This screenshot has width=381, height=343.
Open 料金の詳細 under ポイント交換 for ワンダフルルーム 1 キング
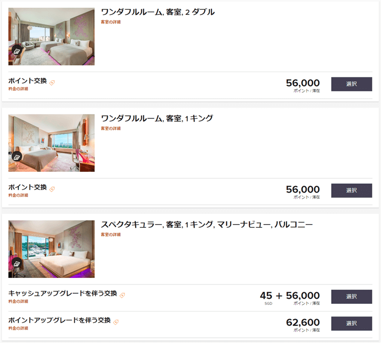(18, 195)
